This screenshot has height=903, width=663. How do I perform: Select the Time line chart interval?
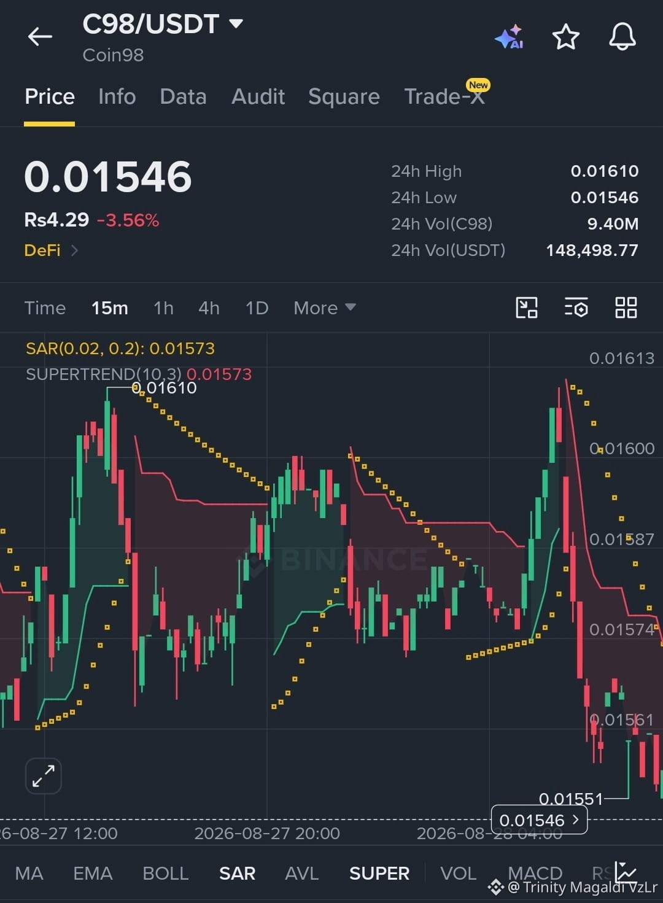tap(45, 308)
